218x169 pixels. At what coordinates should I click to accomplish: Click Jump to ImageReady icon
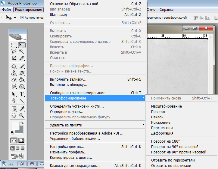coord(17,156)
